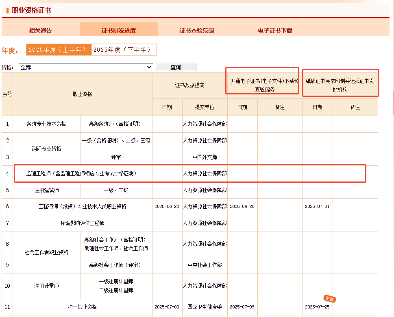Go to 电子证书下载 tab
The width and height of the screenshot is (394, 317).
[x=275, y=31]
